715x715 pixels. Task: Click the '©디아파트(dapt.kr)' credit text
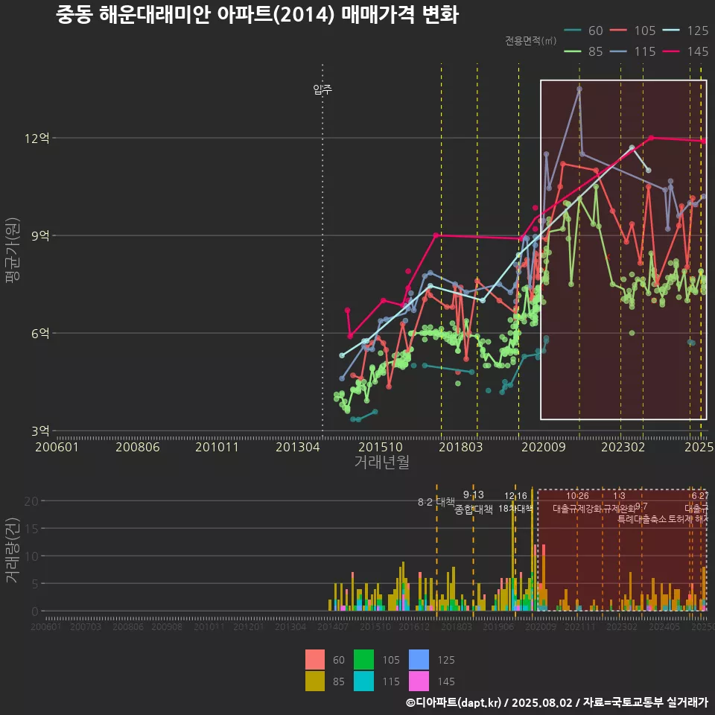[x=454, y=702]
